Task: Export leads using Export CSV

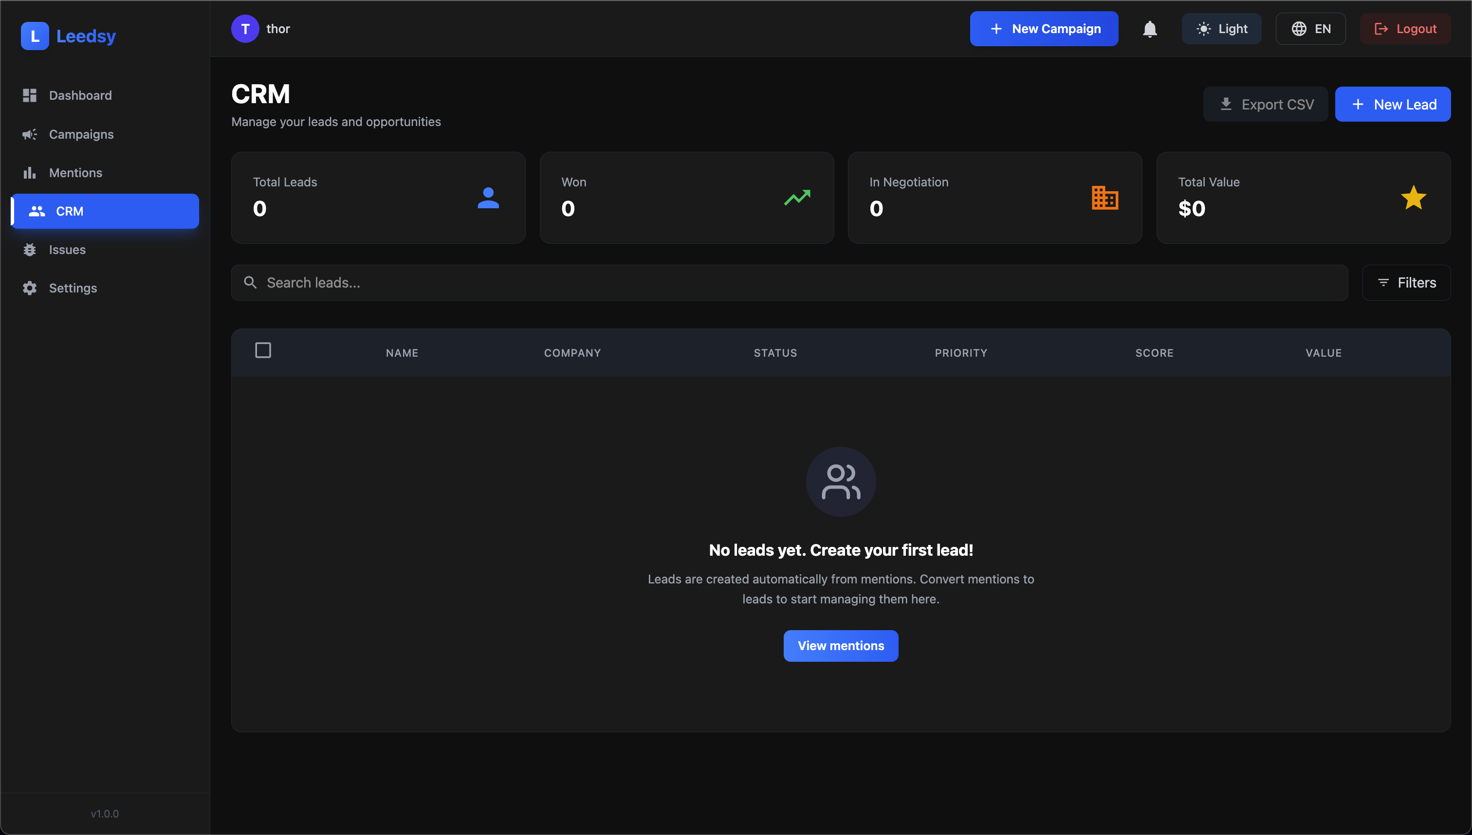Action: coord(1266,104)
